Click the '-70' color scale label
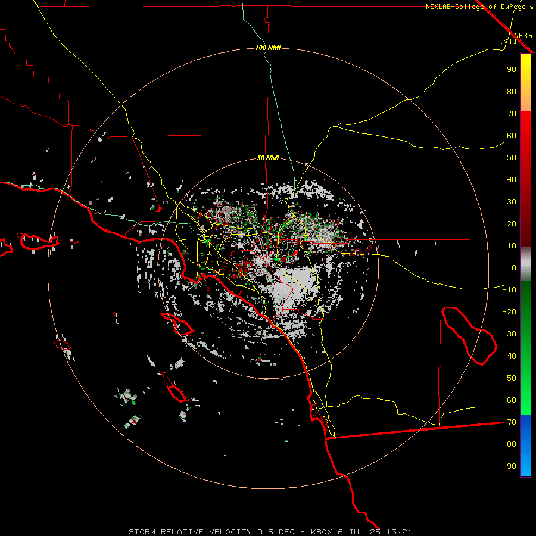 509,422
